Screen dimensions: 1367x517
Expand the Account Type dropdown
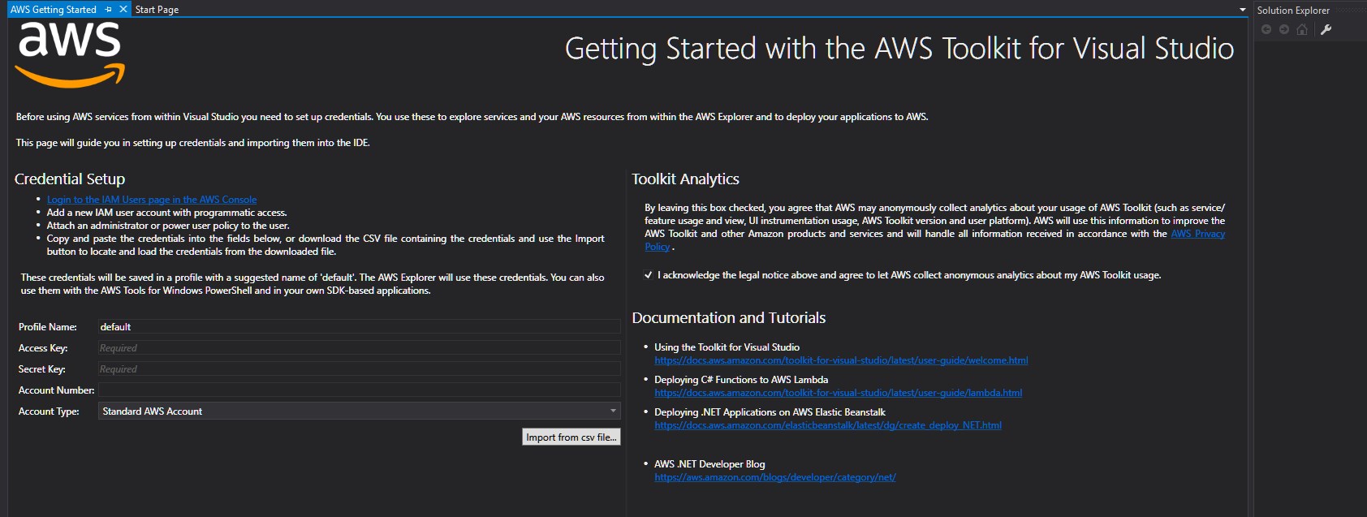pos(613,411)
